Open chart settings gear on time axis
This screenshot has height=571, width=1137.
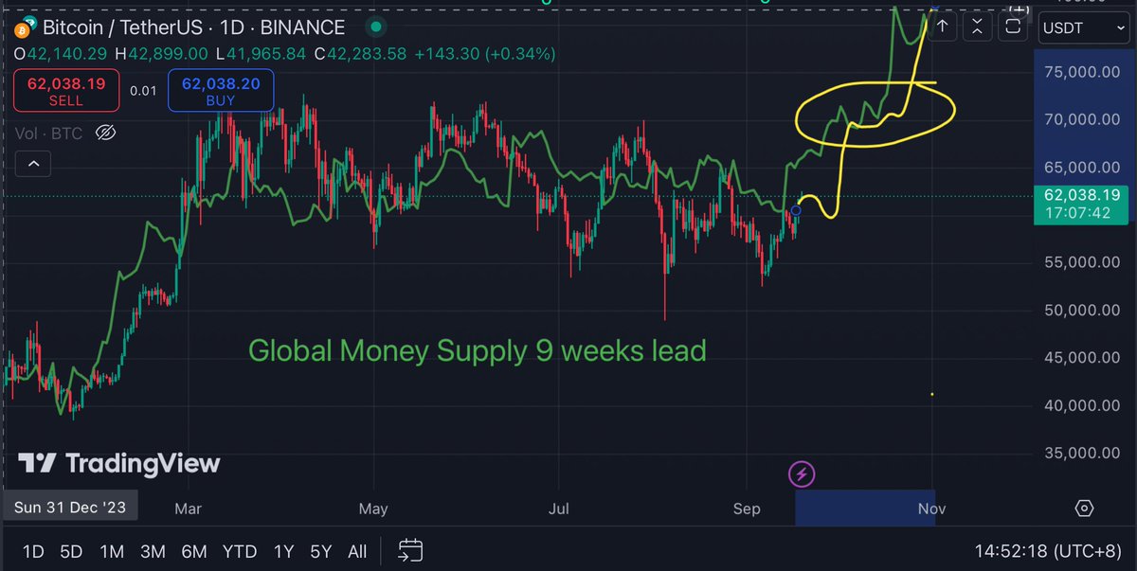point(1085,509)
